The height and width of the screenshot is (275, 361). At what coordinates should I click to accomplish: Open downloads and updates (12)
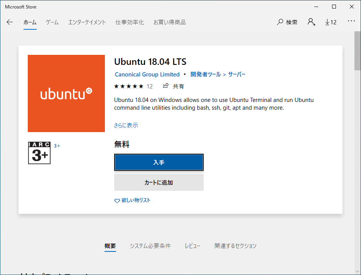(331, 22)
